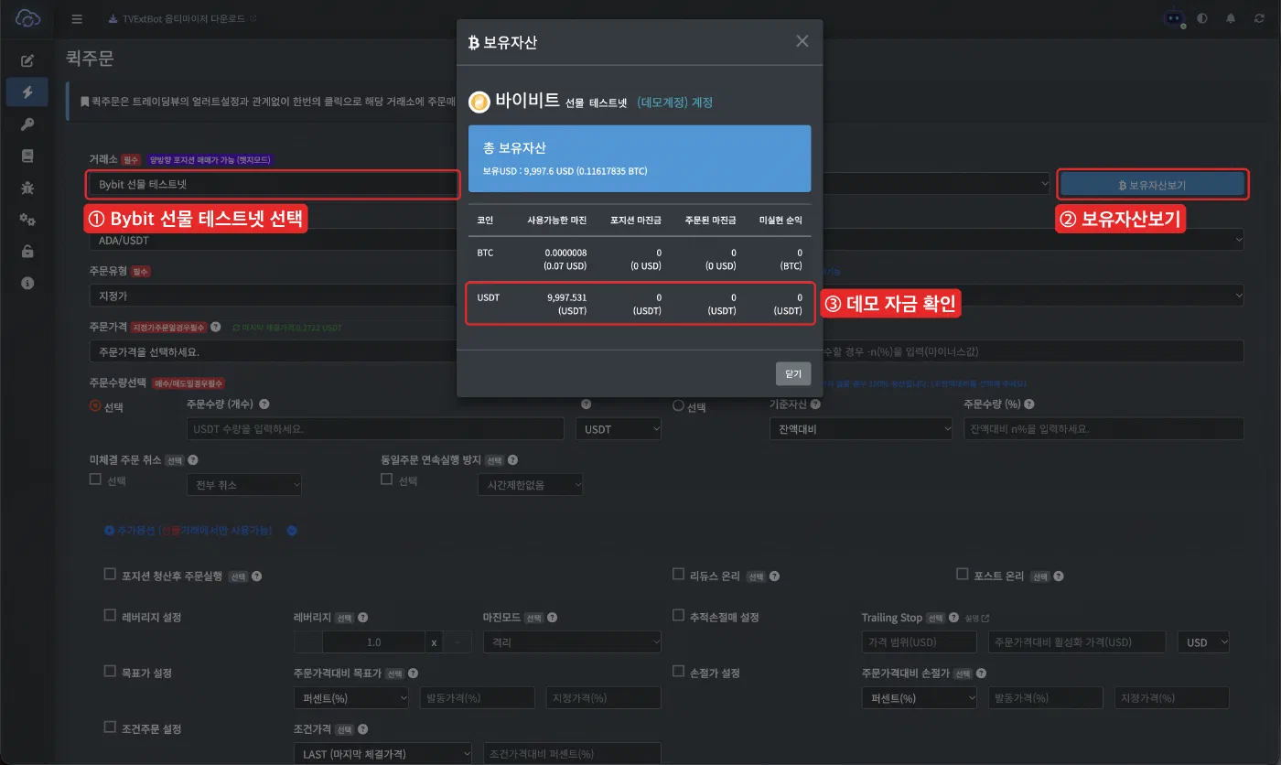This screenshot has width=1281, height=765.
Task: Check the 포지션 청산후 주문실행 checkbox
Action: [x=110, y=575]
